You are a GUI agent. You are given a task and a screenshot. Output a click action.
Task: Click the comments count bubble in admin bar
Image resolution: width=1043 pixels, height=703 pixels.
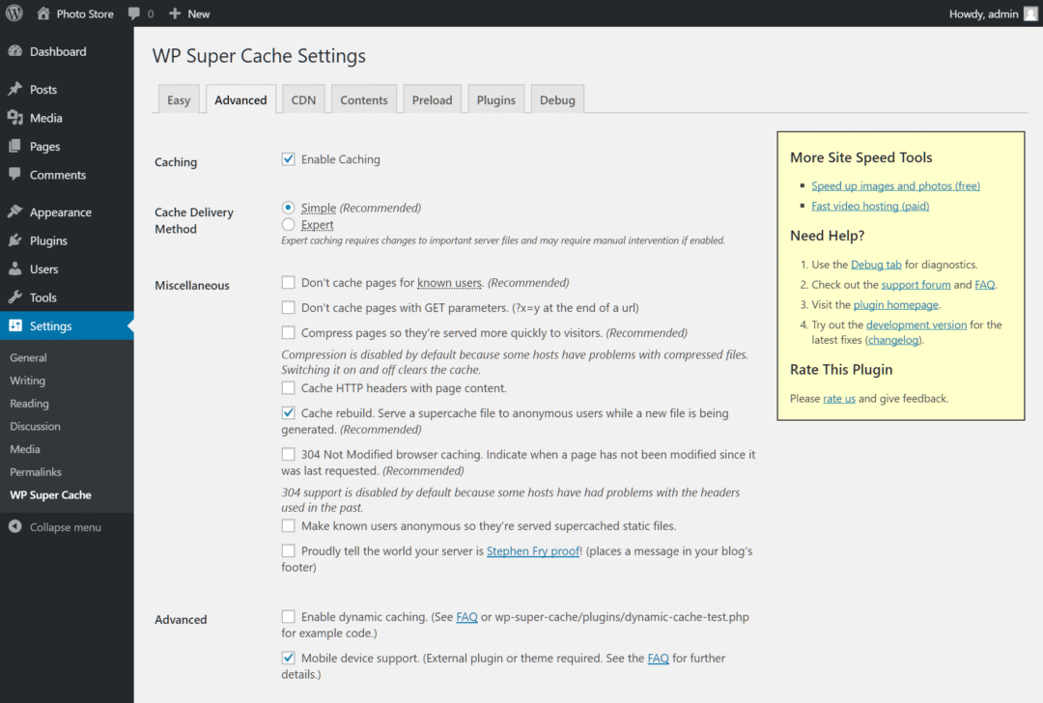pos(140,13)
